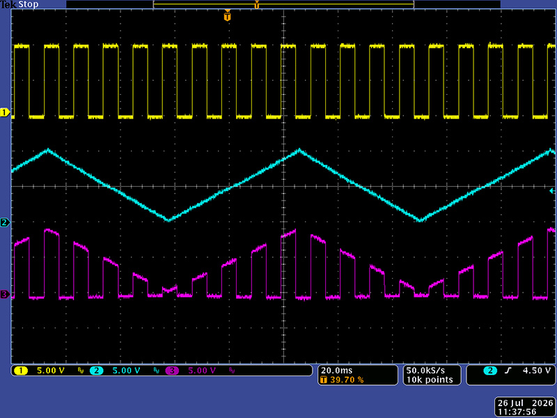Click the trigger source 2 badge
557x418 pixels.
pyautogui.click(x=490, y=371)
